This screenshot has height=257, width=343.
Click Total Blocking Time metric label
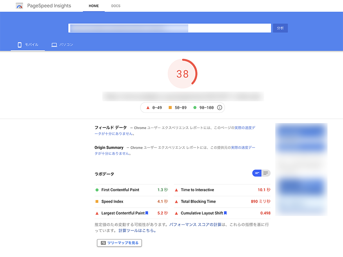[198, 201]
